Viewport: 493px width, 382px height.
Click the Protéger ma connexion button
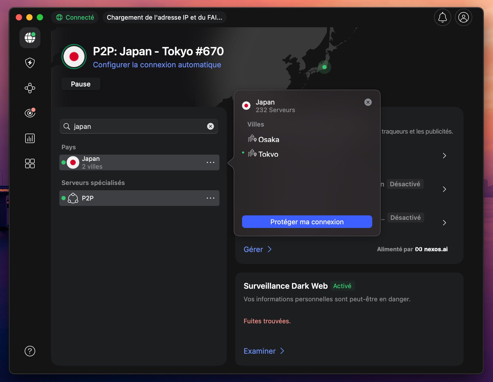point(307,222)
